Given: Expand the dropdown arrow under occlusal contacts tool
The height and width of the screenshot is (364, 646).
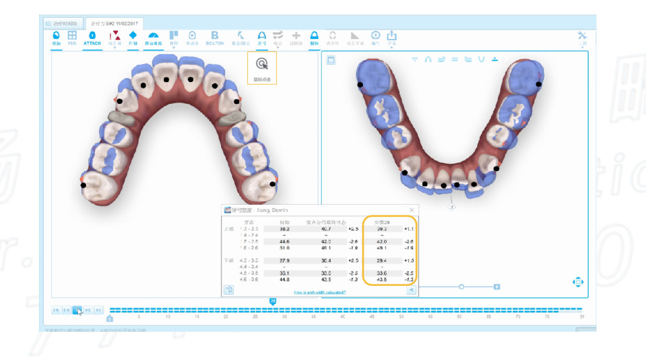Looking at the screenshot, I should (x=115, y=48).
